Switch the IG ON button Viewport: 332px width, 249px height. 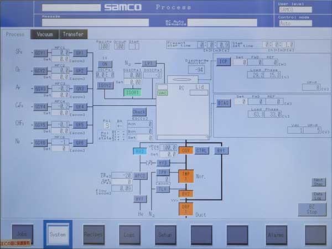click(105, 64)
